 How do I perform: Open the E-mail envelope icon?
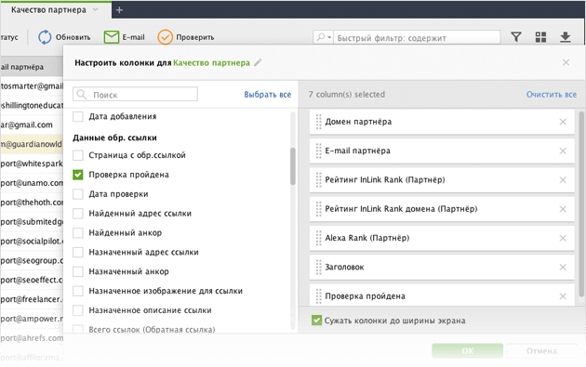tap(112, 37)
